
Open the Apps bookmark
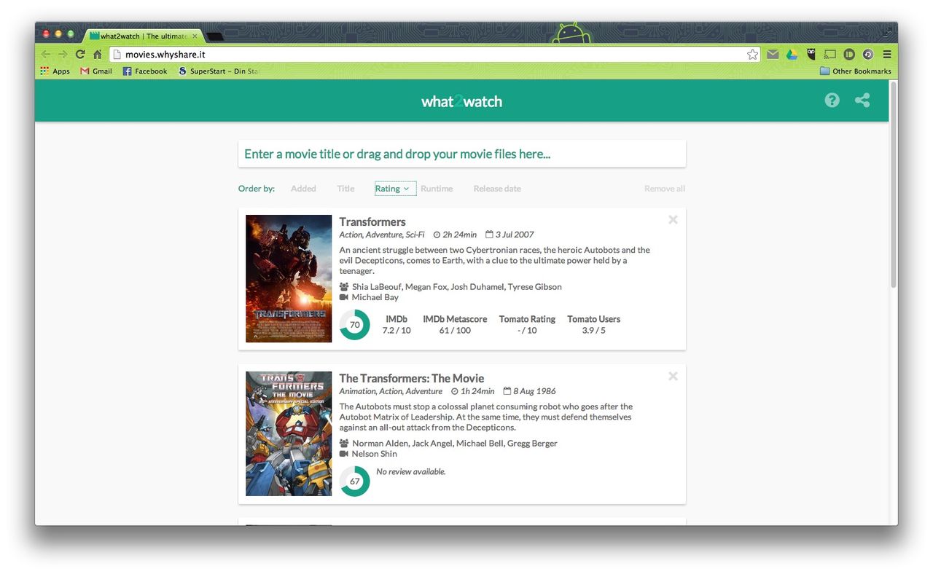click(x=55, y=71)
